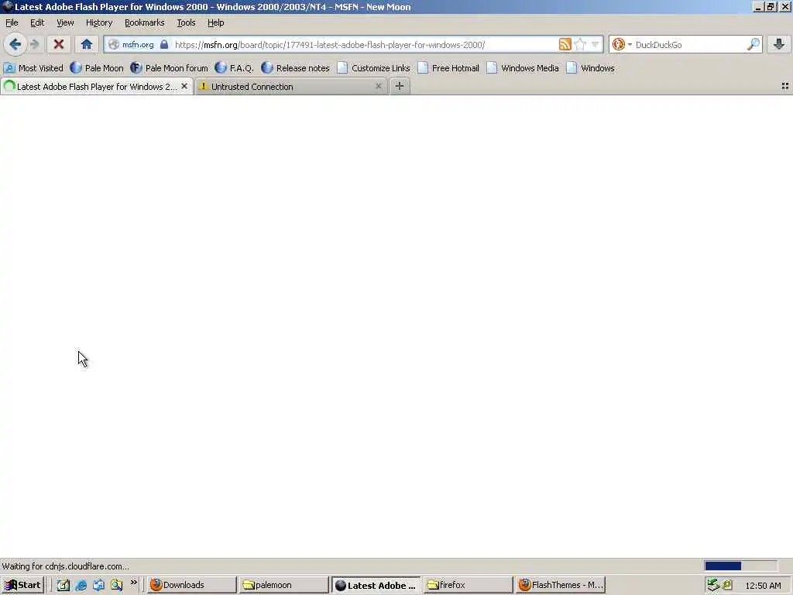Close the Latest Adobe Flash Player tab
Image resolution: width=793 pixels, height=595 pixels.
(184, 87)
